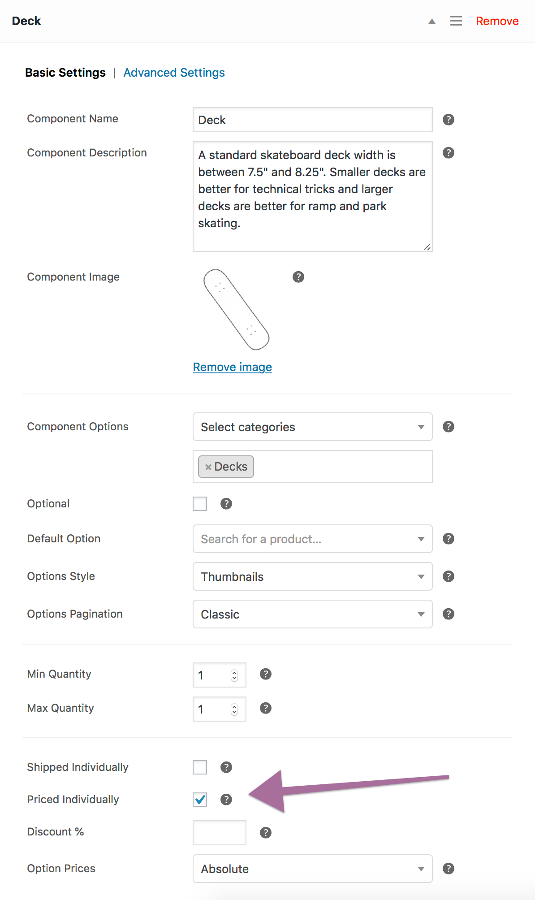Open the Select categories dropdown
The width and height of the screenshot is (535, 900).
point(312,427)
